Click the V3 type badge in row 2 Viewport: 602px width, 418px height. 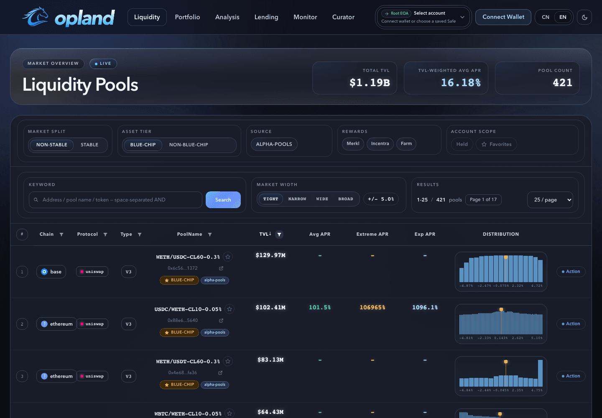click(x=128, y=324)
